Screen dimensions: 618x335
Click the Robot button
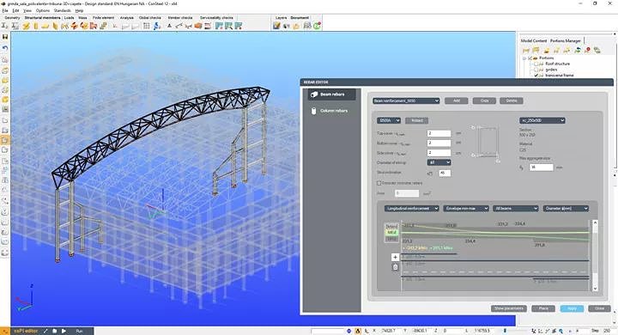tap(417, 120)
